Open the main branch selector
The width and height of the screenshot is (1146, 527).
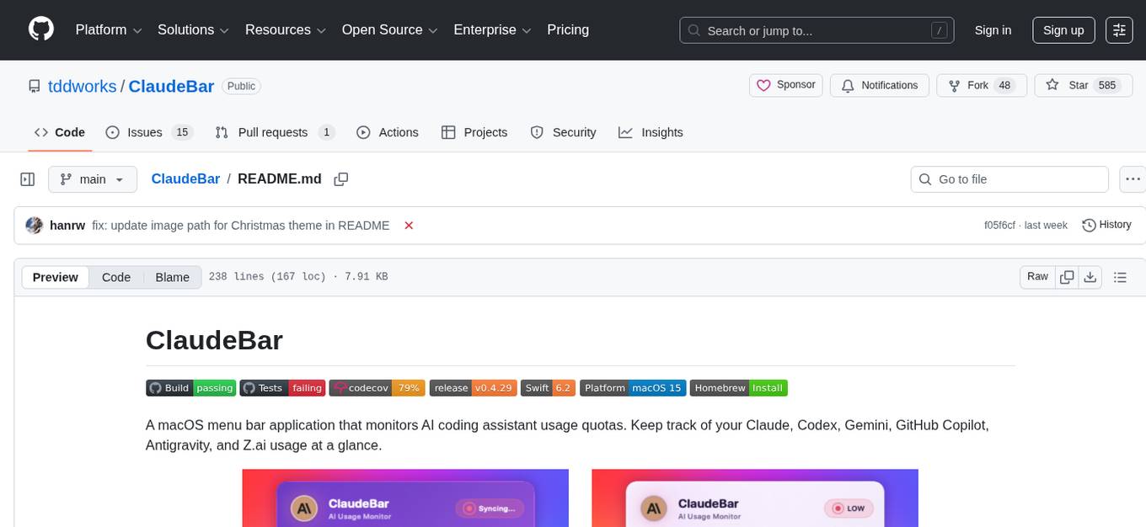tap(92, 178)
